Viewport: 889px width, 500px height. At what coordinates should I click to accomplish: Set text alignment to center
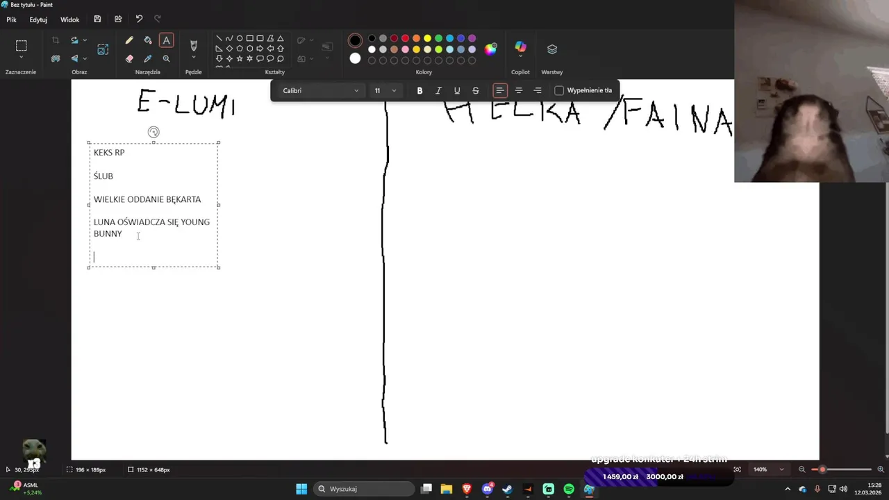[x=519, y=90]
